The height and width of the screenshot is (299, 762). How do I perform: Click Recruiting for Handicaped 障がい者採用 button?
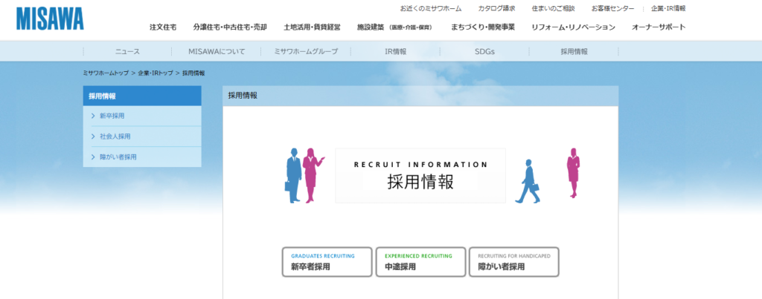pyautogui.click(x=513, y=262)
